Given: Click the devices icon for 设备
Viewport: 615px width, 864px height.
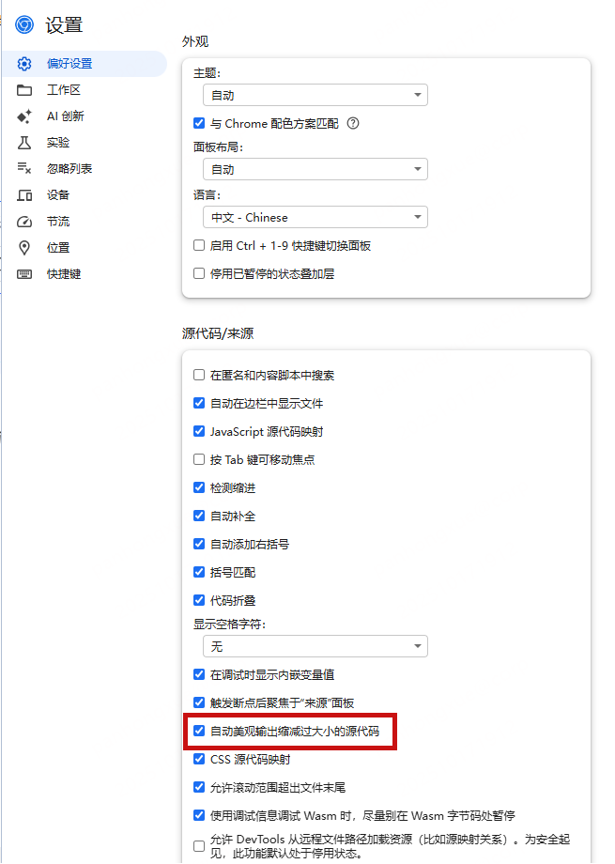Looking at the screenshot, I should click(x=25, y=195).
